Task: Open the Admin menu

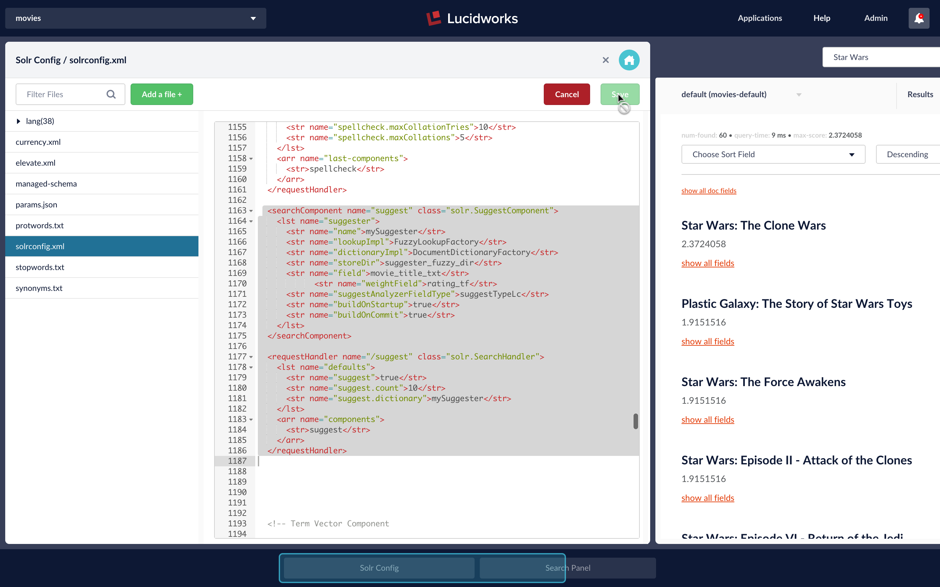Action: (875, 18)
